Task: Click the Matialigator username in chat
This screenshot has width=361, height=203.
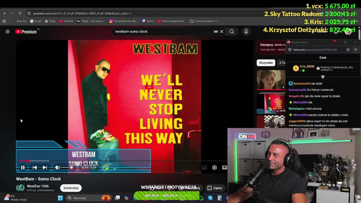Action: pos(297,109)
